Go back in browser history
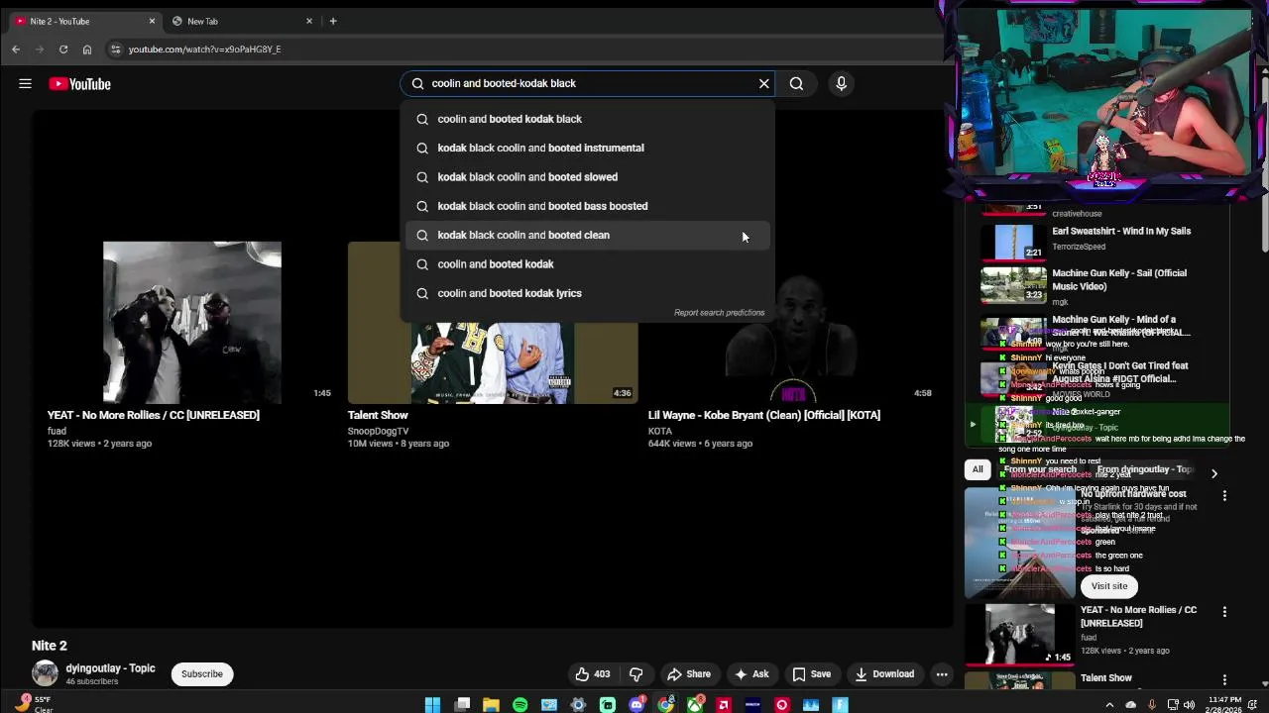The width and height of the screenshot is (1269, 713). point(16,49)
